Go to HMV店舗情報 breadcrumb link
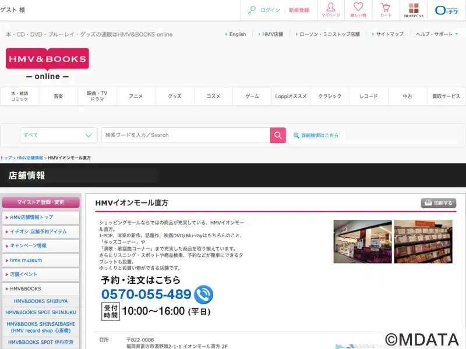 30,158
